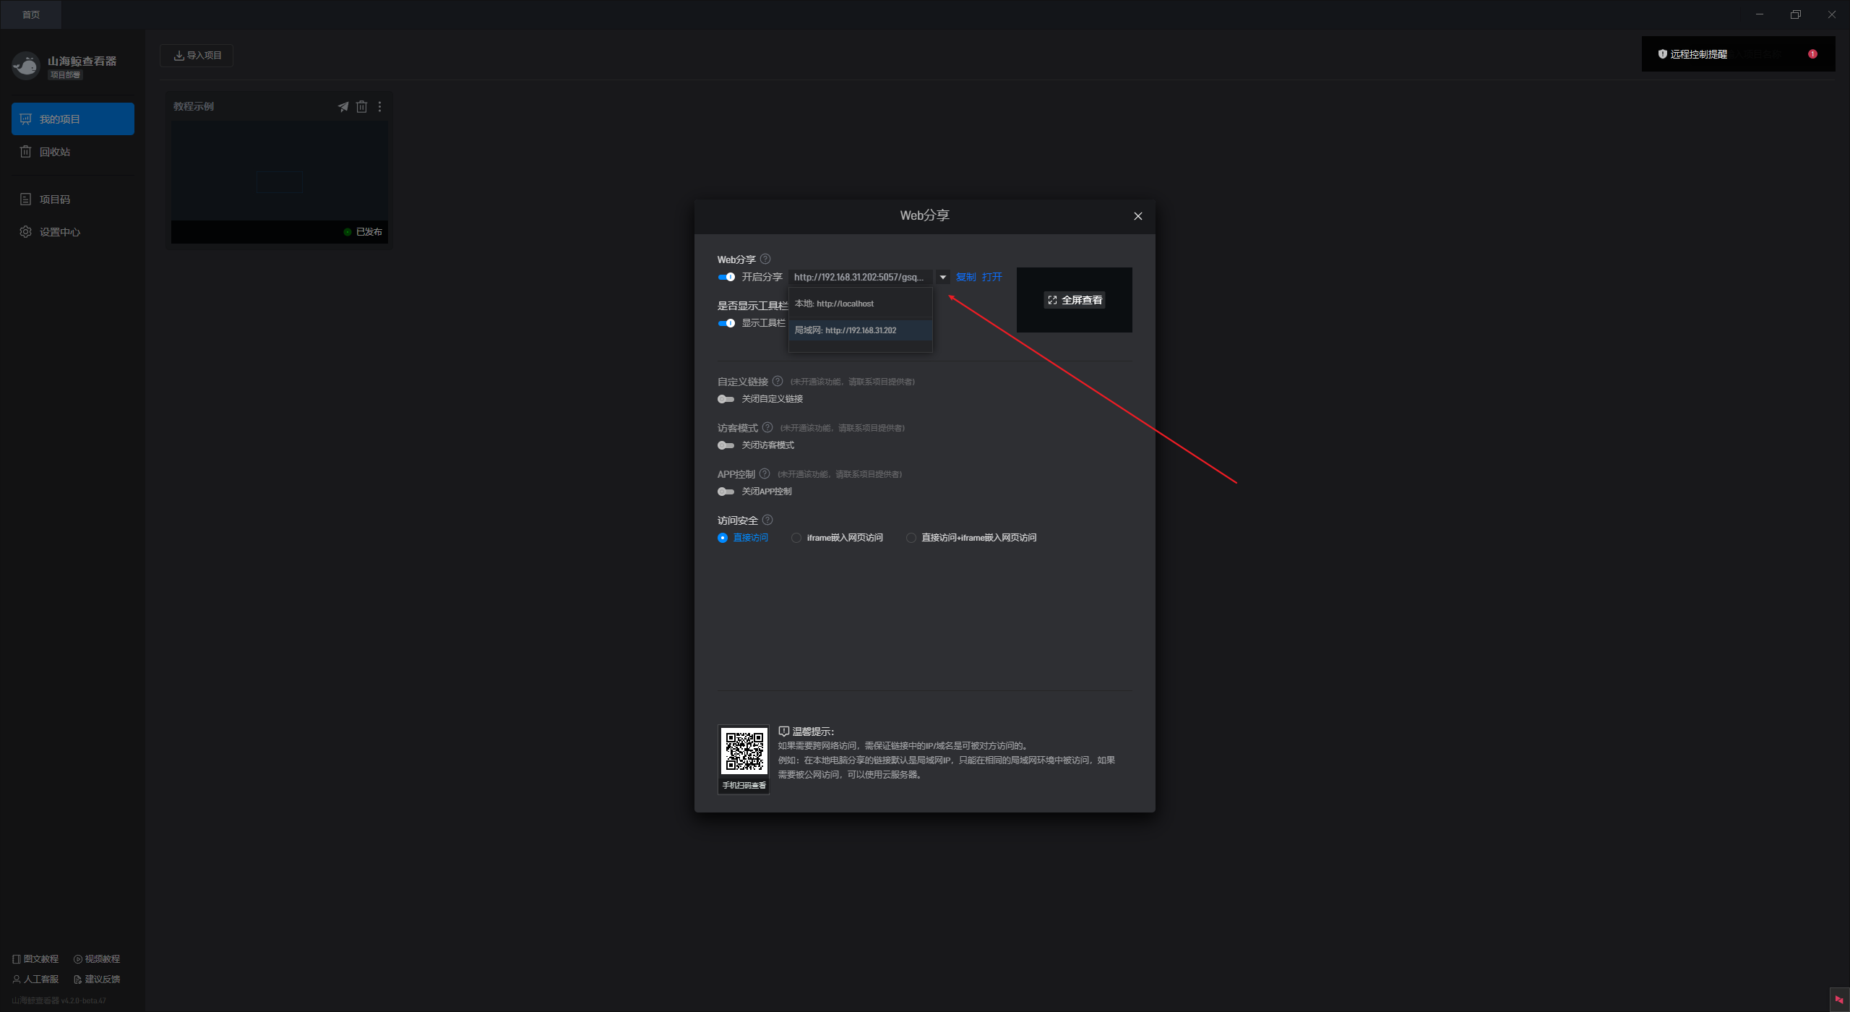Toggle the 开启分享 switch off
Screen dimensions: 1850x1012
coord(726,277)
